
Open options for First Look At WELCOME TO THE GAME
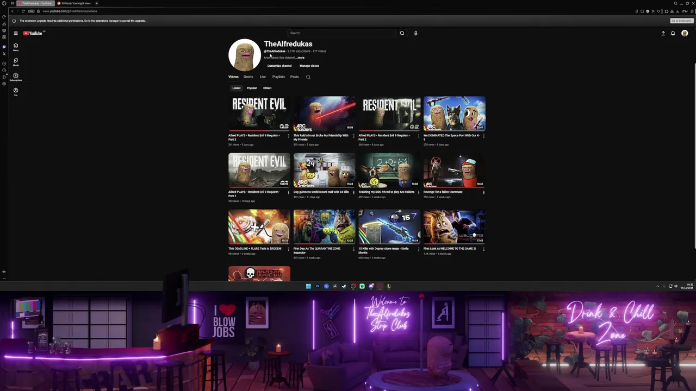[x=484, y=249]
